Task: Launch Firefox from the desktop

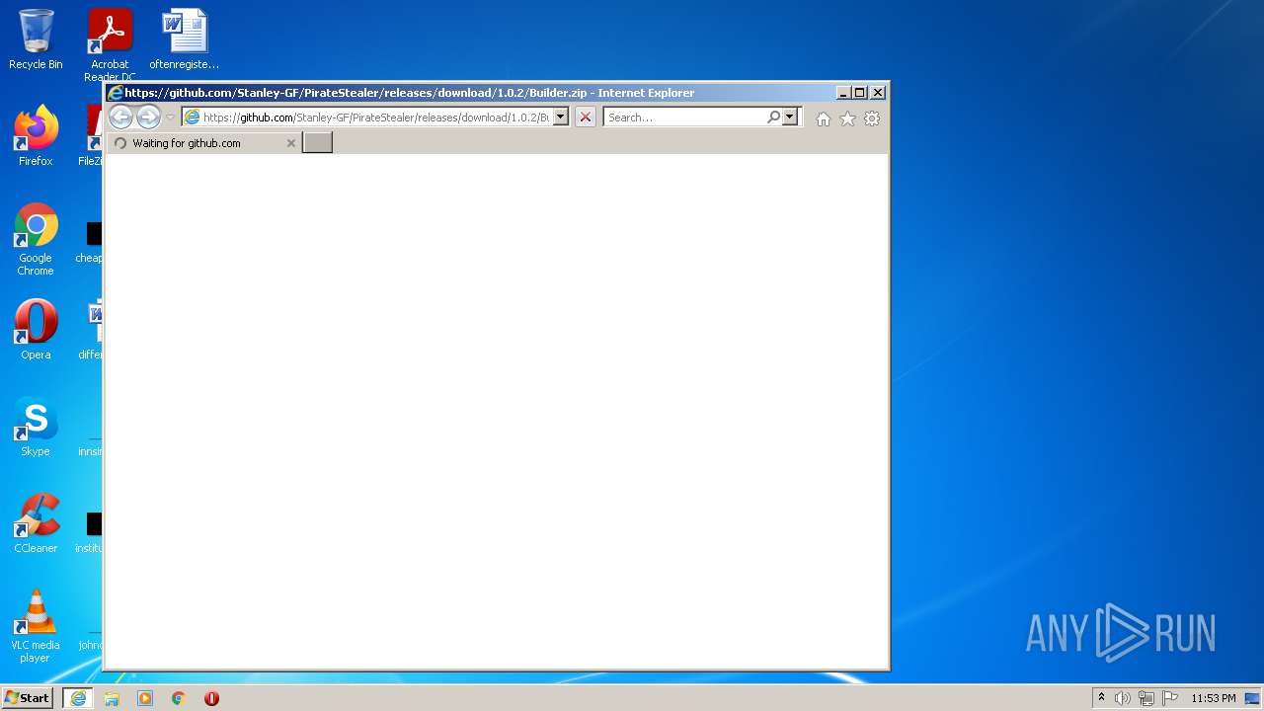Action: coord(36,136)
